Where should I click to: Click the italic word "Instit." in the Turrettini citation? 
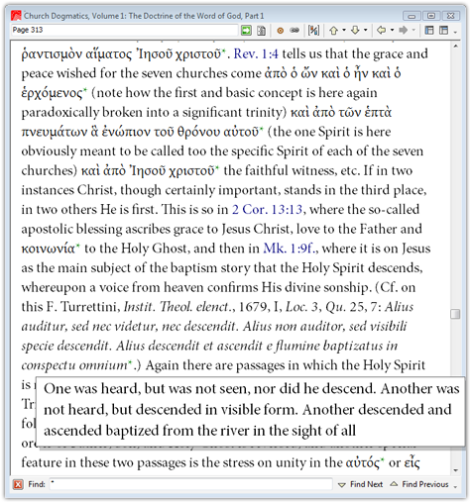coord(139,307)
